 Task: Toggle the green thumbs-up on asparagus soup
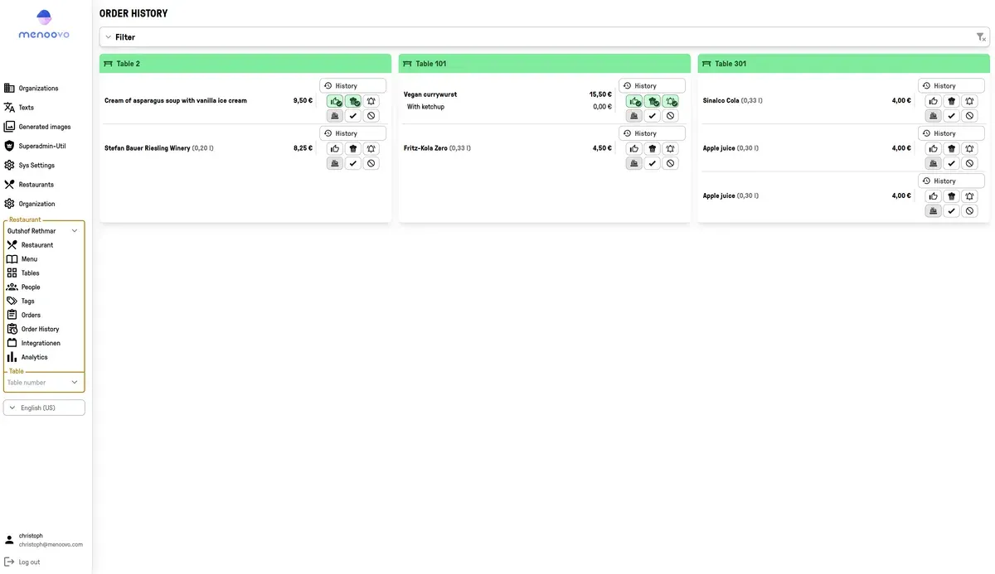pyautogui.click(x=335, y=101)
